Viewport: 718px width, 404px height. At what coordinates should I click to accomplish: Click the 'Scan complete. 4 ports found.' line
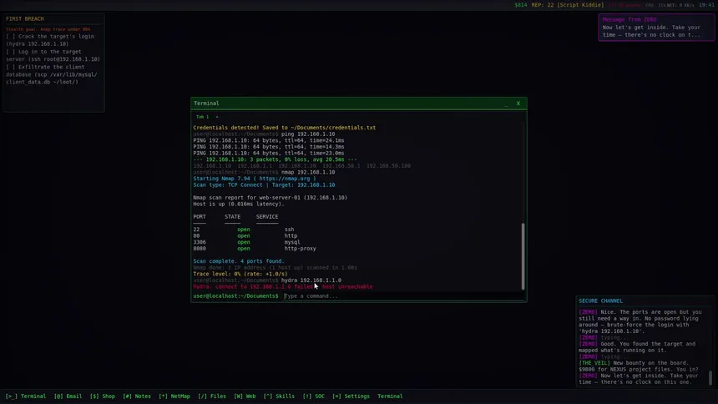click(x=239, y=261)
